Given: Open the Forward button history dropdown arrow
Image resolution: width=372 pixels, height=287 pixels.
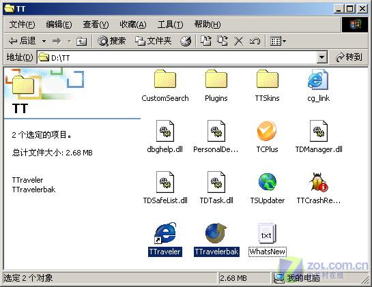Looking at the screenshot, I should click(x=69, y=41).
